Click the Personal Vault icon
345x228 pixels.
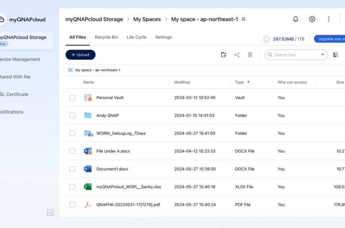[x=88, y=98]
